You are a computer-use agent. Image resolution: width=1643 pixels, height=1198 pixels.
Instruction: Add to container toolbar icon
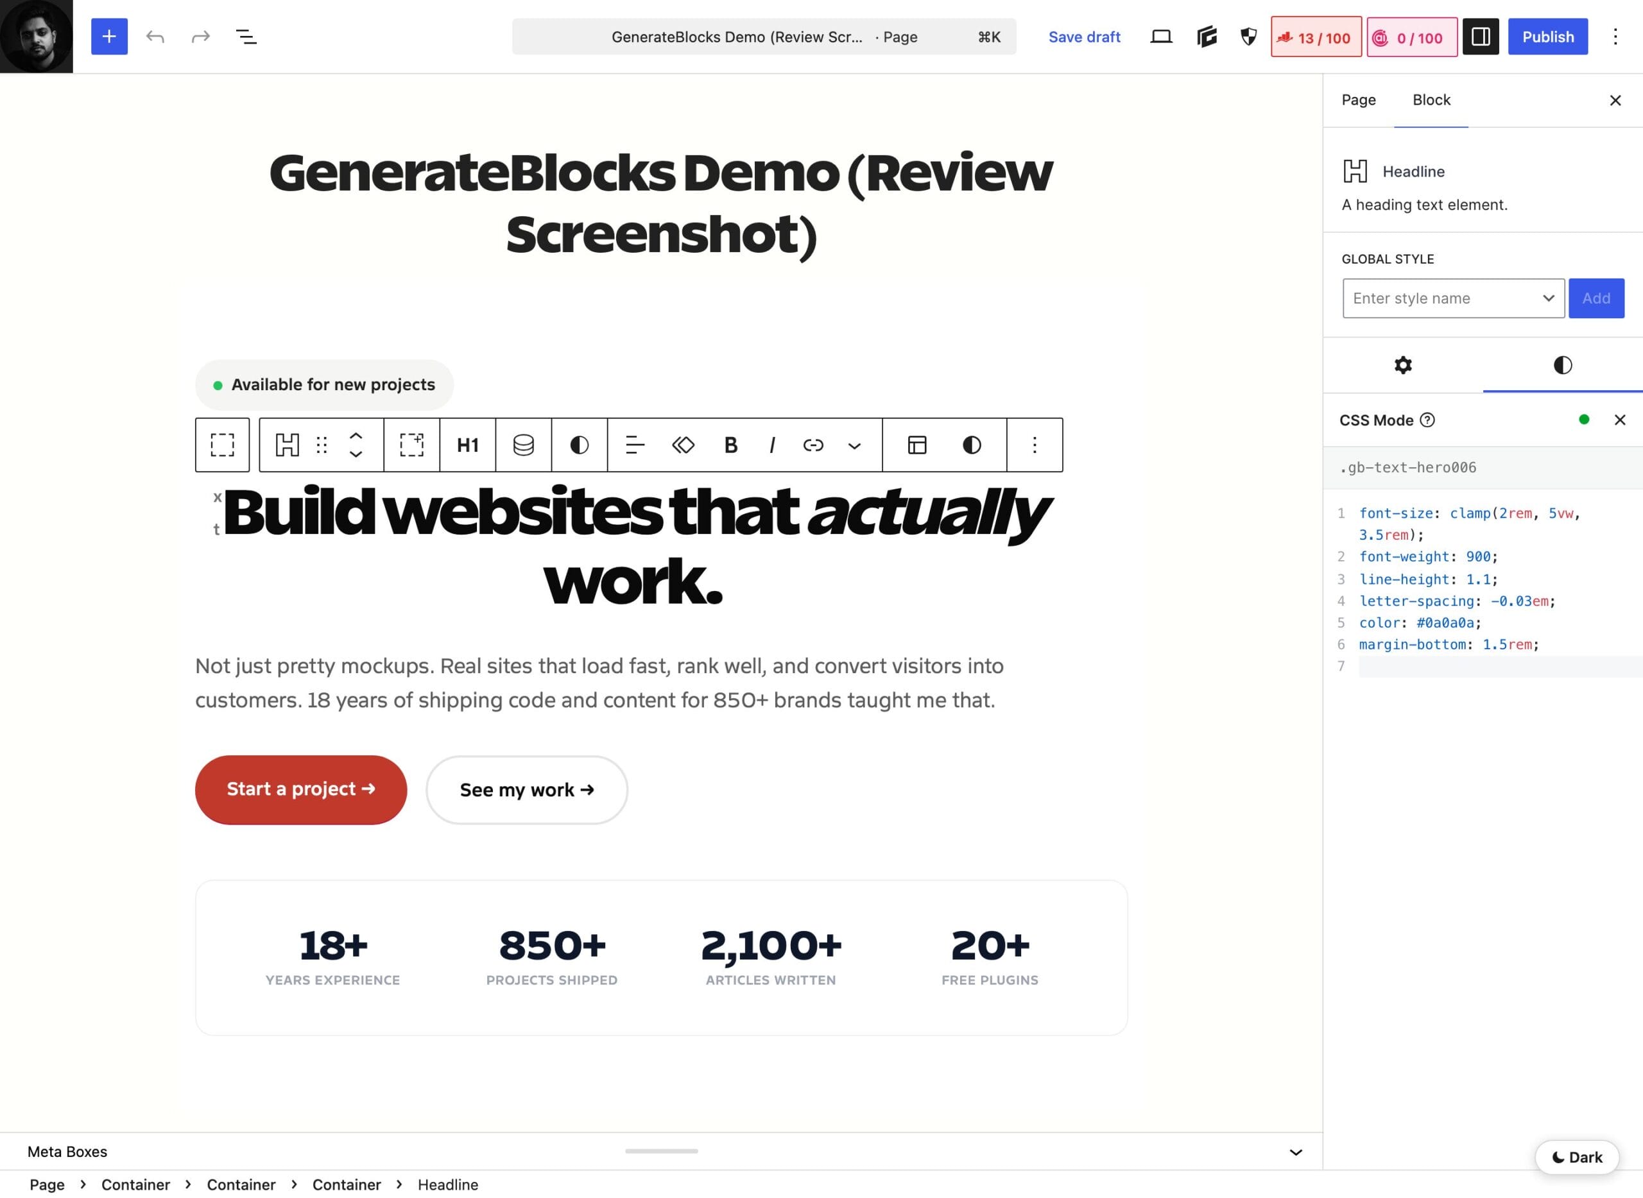click(x=411, y=445)
